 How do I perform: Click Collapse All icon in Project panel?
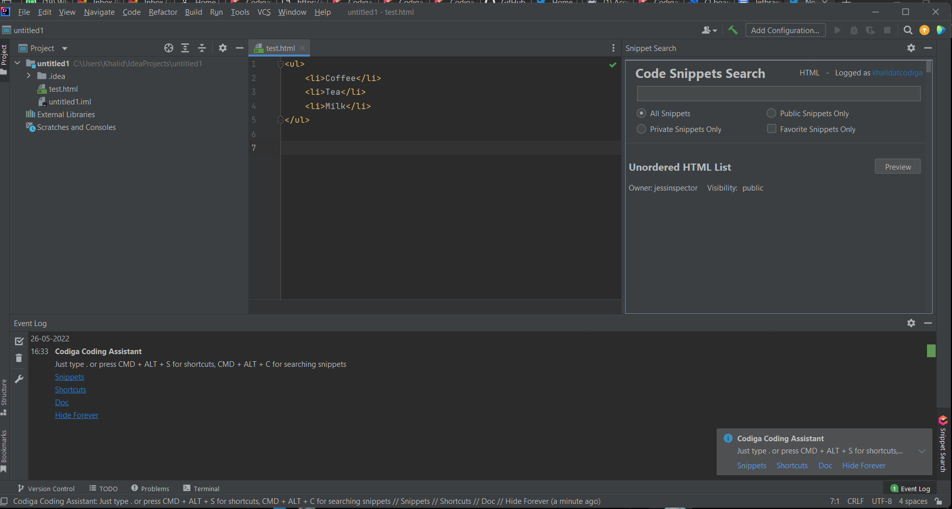(x=202, y=48)
